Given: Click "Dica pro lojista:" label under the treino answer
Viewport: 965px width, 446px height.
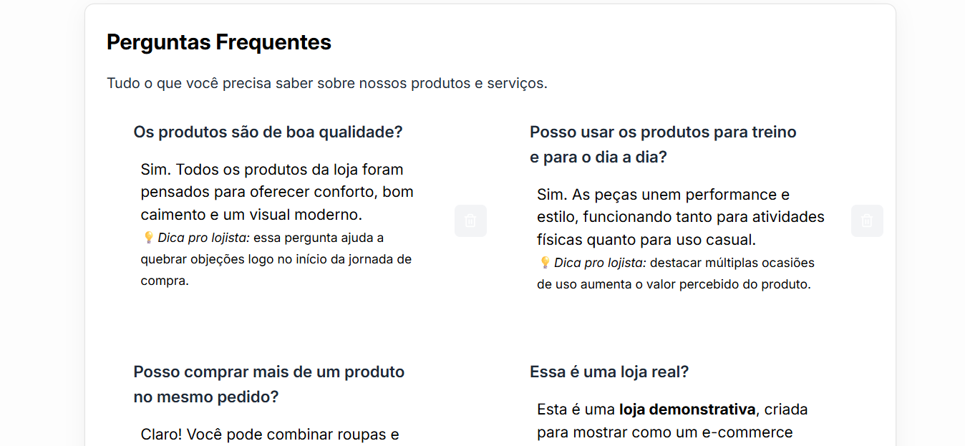Looking at the screenshot, I should [x=600, y=263].
